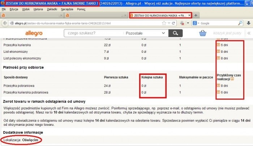Close the ZESTAW DO NURKOWANIA tab
Viewport: 253px width, 146px height.
click(x=189, y=16)
